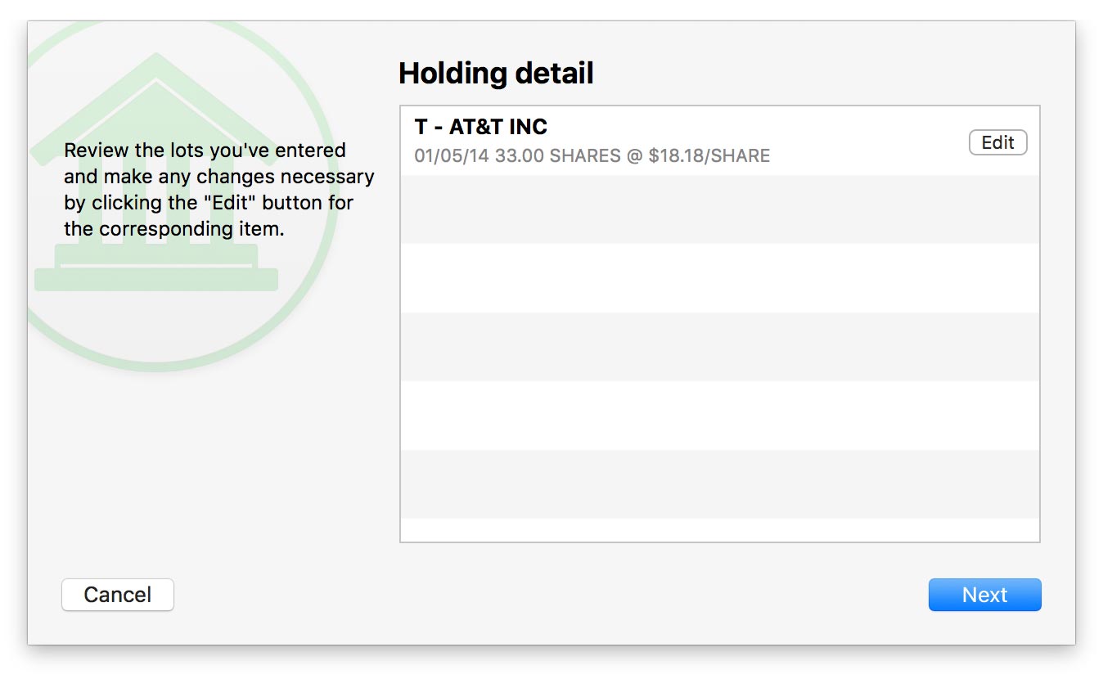This screenshot has width=1103, height=679.
Task: Click the Holding detail heading
Action: pyautogui.click(x=496, y=74)
